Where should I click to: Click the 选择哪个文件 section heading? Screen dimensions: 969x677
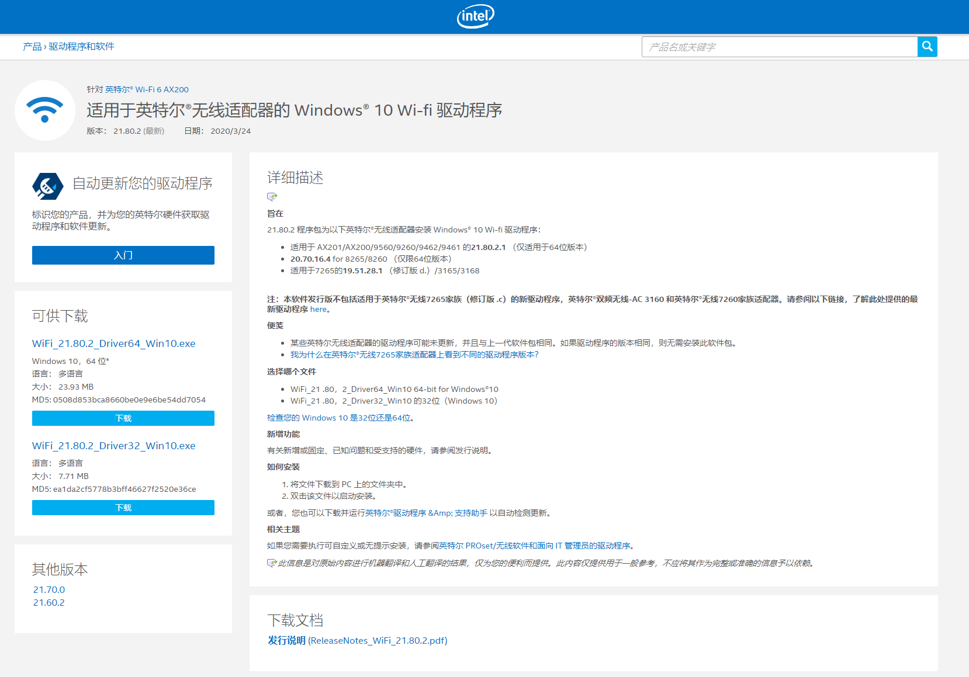pyautogui.click(x=292, y=372)
